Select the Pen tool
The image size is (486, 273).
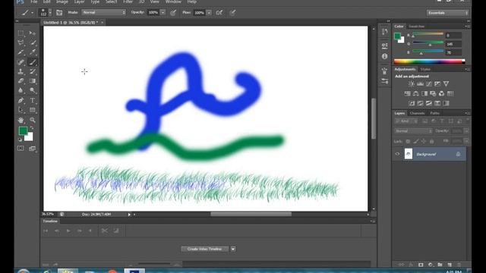tap(21, 100)
